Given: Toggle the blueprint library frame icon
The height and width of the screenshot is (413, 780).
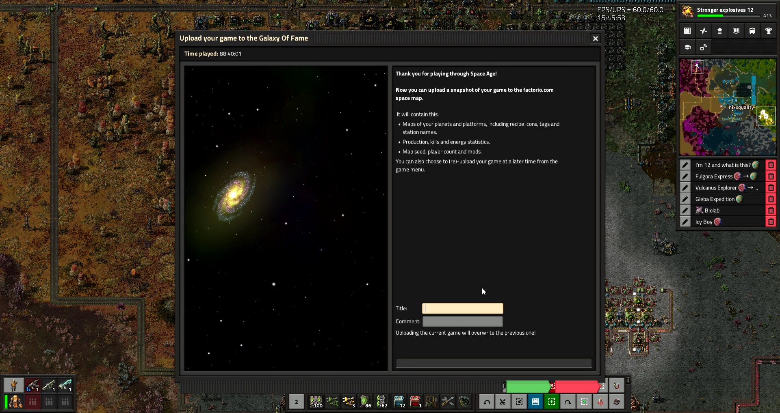Looking at the screenshot, I should click(x=687, y=31).
